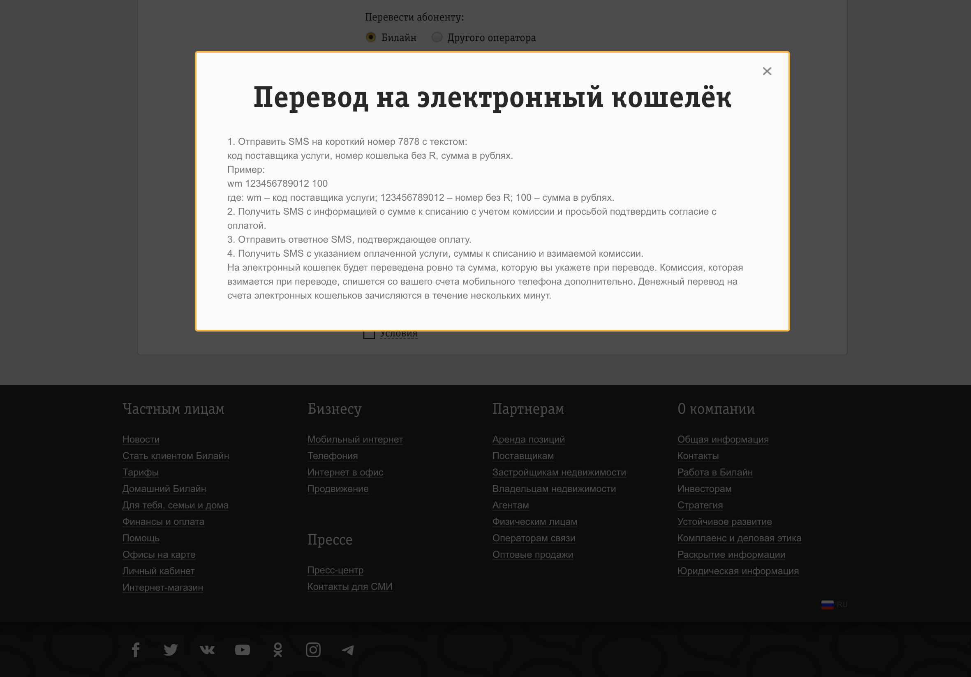The height and width of the screenshot is (677, 971).
Task: Check the условия agreement checkbox
Action: 369,334
